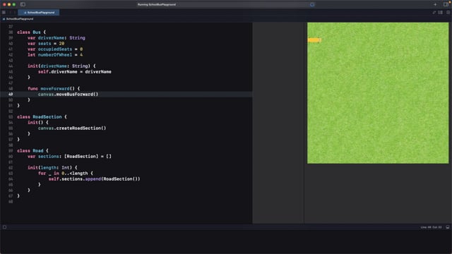Click the Running SchoolBusPlayground activity status
This screenshot has width=452, height=254.
tap(157, 4)
